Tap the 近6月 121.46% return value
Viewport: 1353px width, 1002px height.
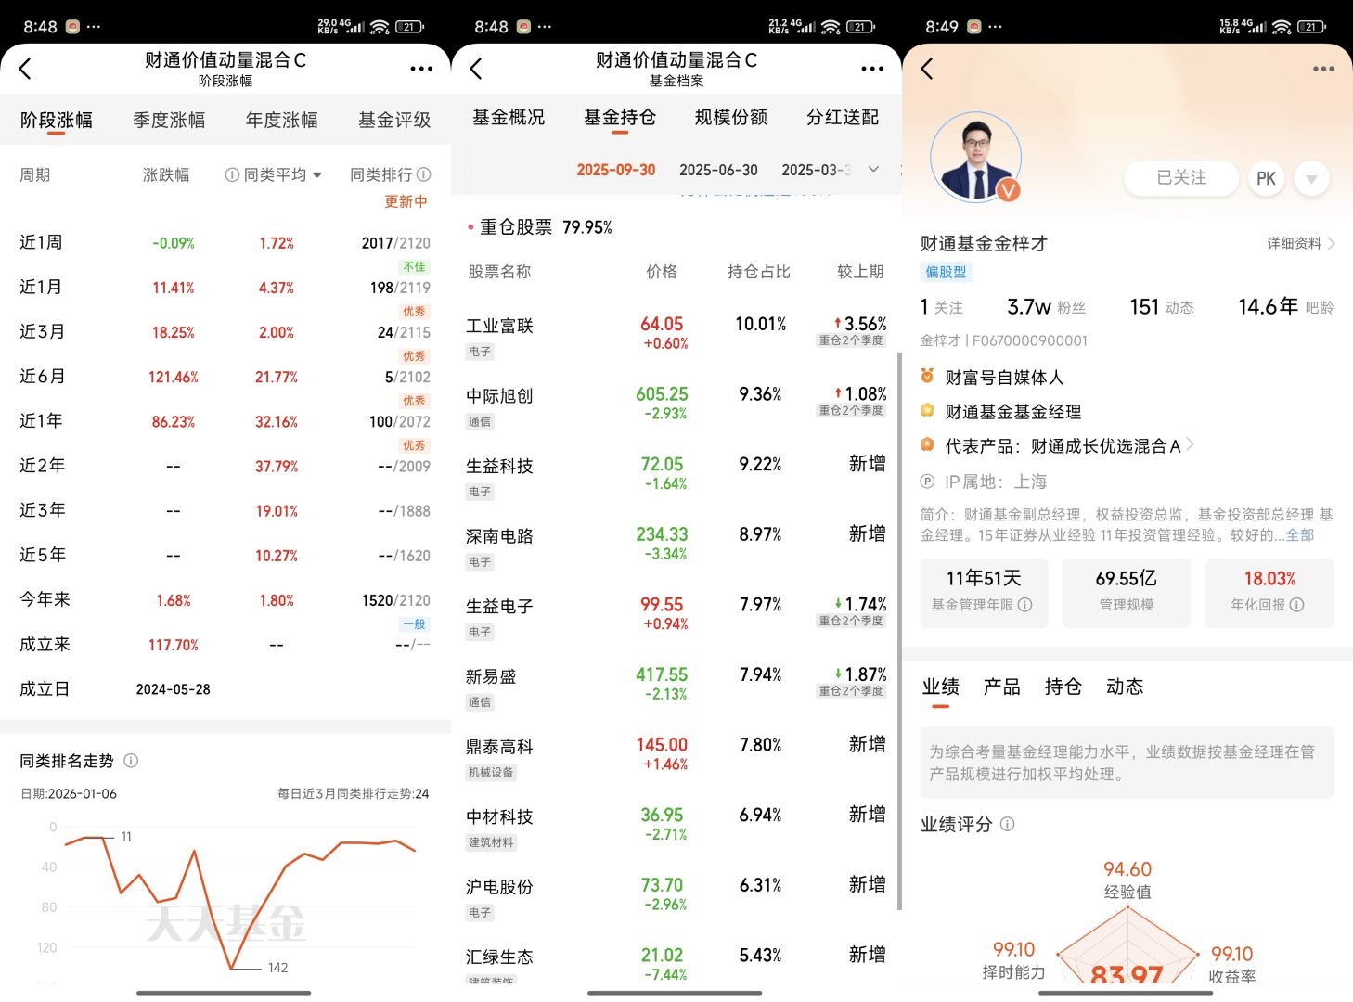[x=174, y=378]
